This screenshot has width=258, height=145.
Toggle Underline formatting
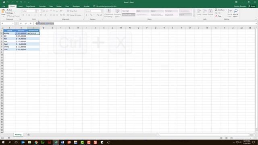tap(29, 15)
